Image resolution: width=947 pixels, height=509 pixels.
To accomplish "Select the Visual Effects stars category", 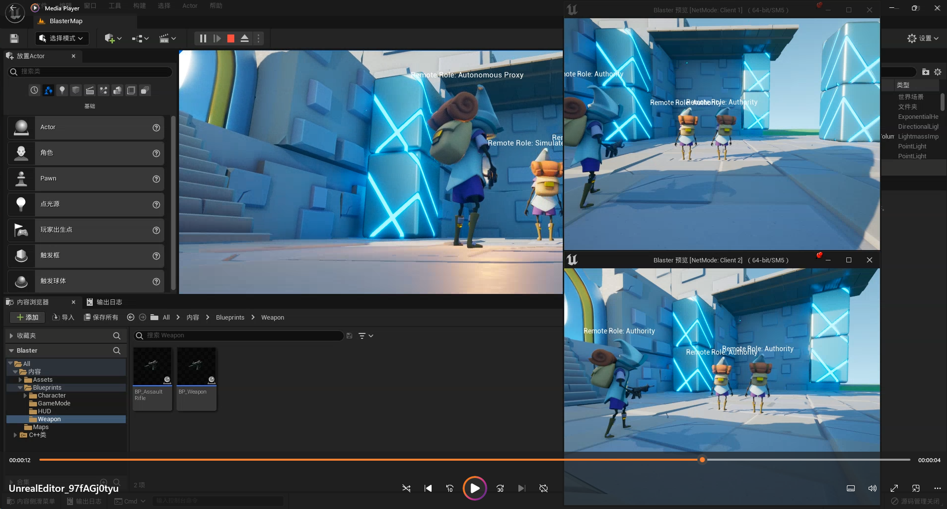I will click(104, 90).
